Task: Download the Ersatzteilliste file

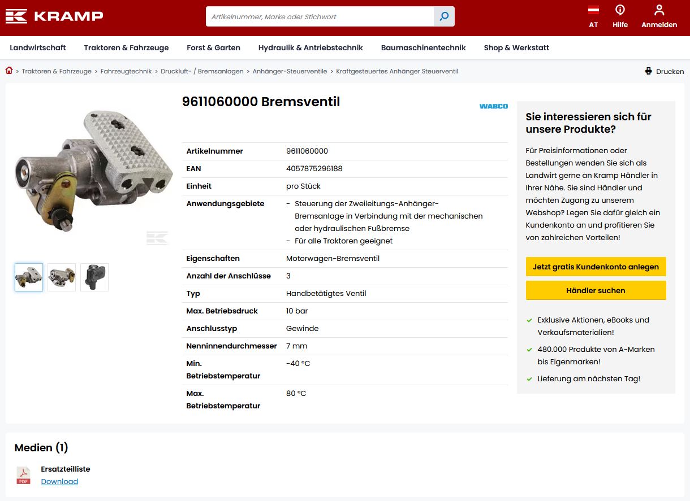Action: click(59, 481)
